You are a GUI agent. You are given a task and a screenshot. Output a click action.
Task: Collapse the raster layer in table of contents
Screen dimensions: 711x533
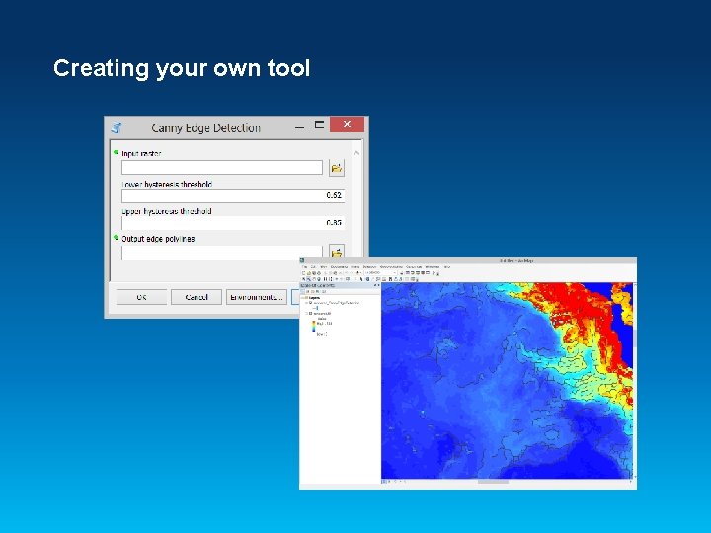[x=306, y=313]
